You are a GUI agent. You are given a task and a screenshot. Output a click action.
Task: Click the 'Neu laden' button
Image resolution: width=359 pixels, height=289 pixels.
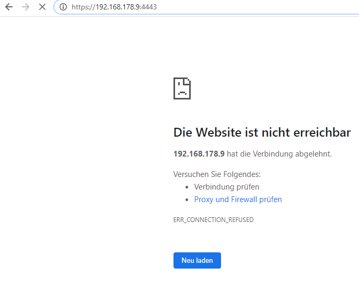tap(197, 260)
